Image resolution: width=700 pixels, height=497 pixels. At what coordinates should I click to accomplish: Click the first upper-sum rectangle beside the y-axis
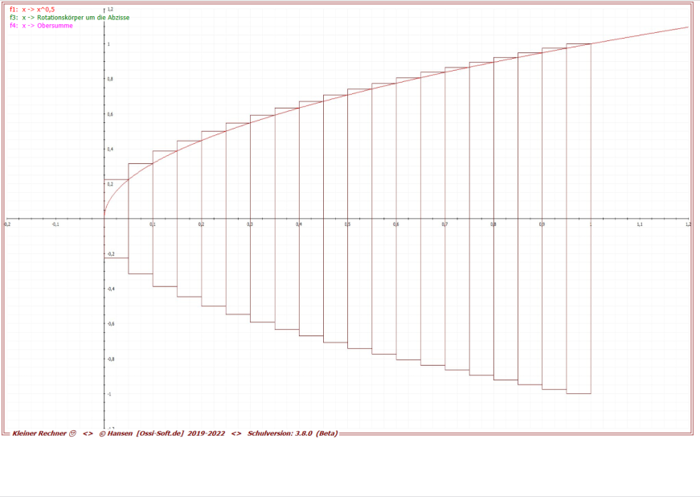(117, 199)
